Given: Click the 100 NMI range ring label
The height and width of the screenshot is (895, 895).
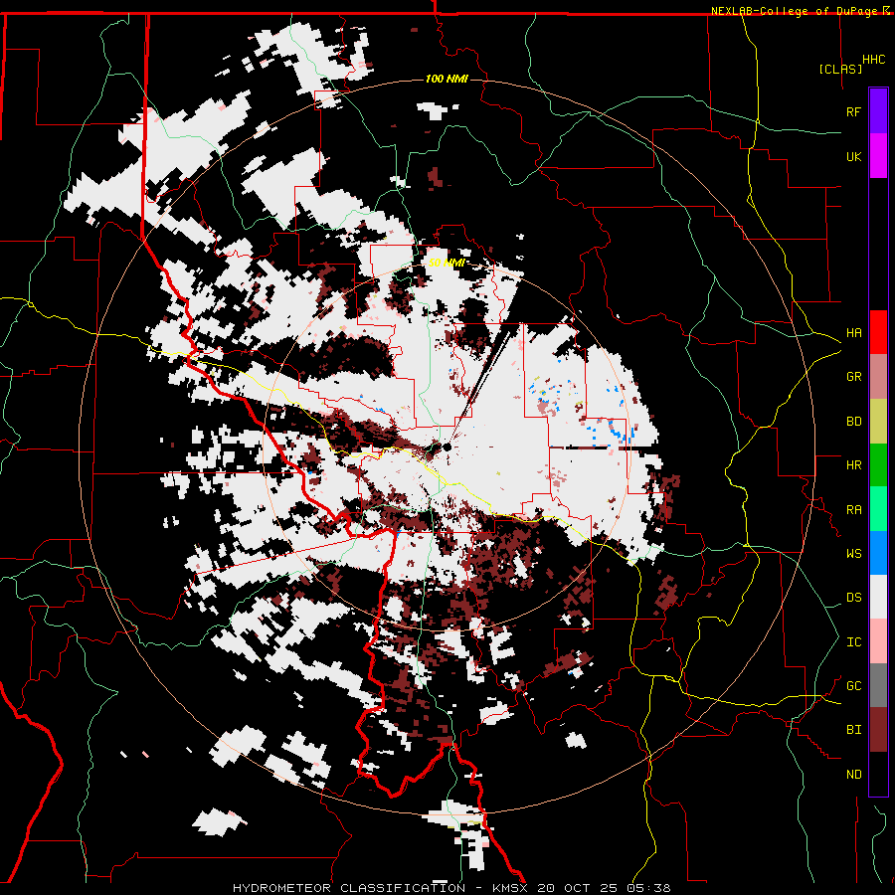Looking at the screenshot, I should pyautogui.click(x=447, y=79).
